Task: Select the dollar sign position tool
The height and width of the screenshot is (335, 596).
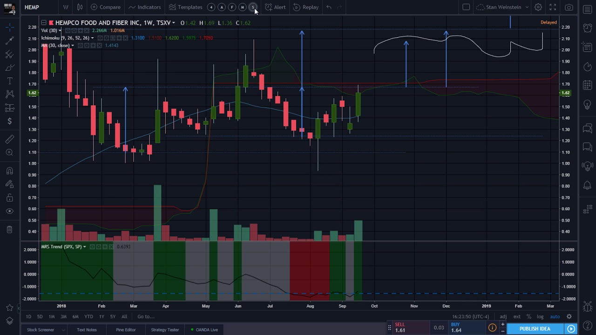Action: coord(9,121)
